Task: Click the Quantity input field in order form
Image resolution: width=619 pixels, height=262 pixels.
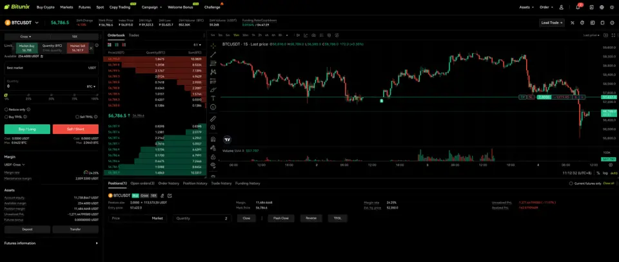Action: point(45,86)
